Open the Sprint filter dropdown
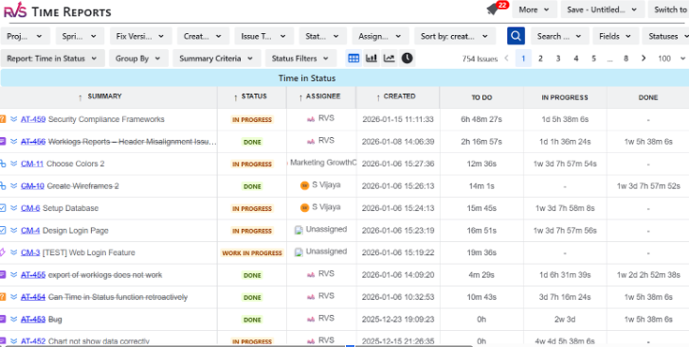Screen dimensions: 689x347 pyautogui.click(x=80, y=36)
